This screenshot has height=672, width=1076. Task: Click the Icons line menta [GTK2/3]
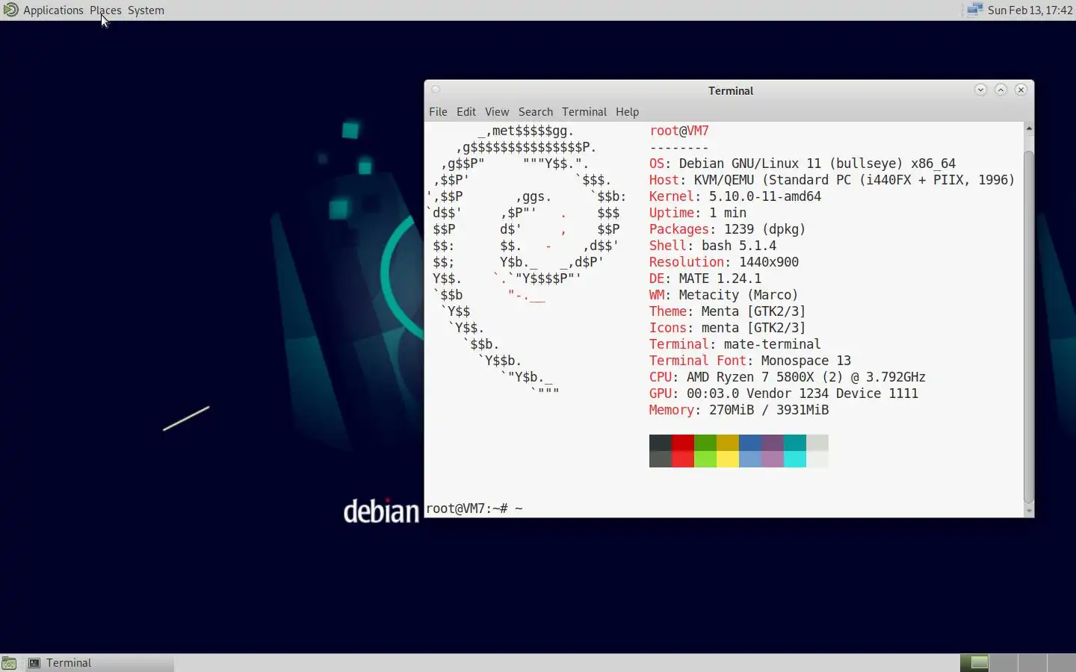[728, 328]
